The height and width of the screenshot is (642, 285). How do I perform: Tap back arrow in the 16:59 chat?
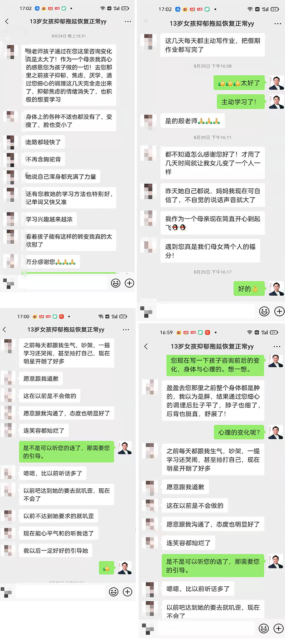(146, 346)
